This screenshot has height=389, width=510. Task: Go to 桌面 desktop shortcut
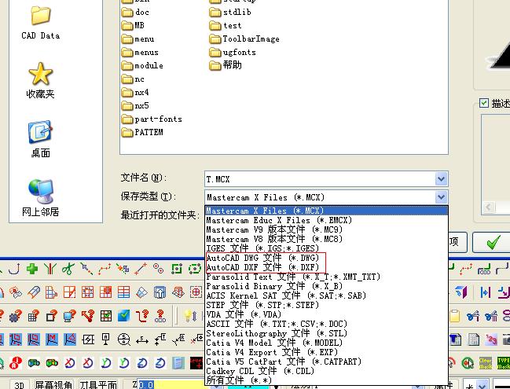(40, 139)
